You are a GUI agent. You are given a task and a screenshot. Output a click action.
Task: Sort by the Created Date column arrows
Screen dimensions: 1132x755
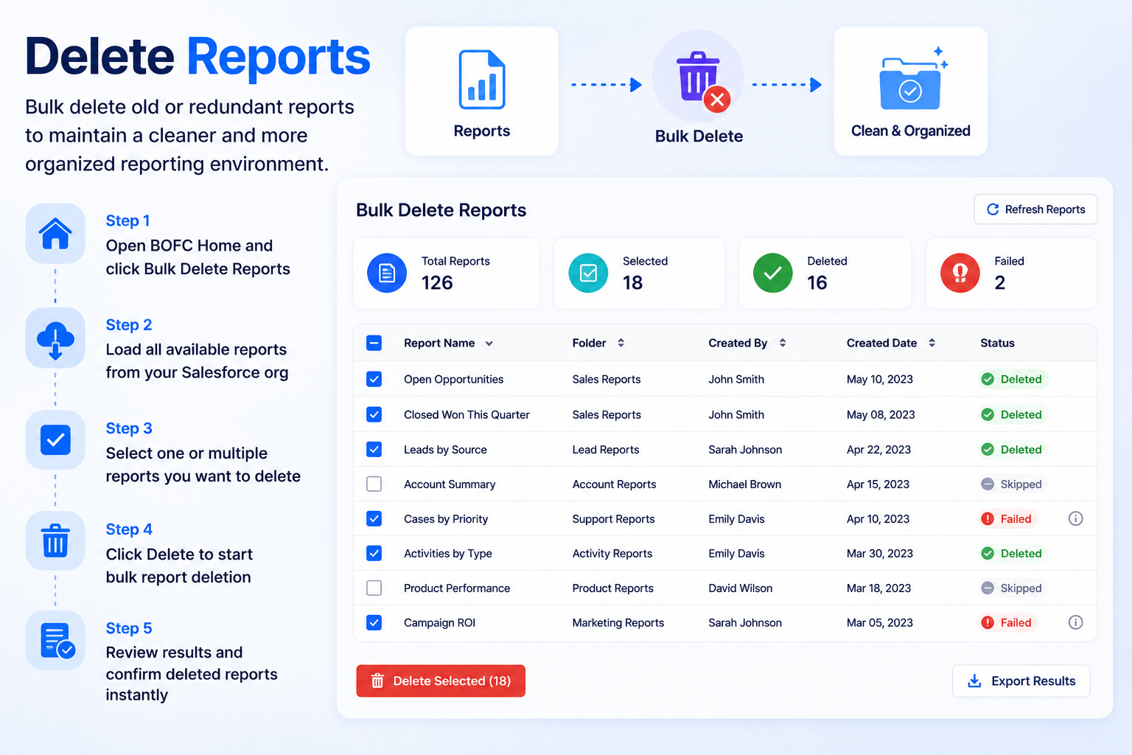[x=932, y=343]
